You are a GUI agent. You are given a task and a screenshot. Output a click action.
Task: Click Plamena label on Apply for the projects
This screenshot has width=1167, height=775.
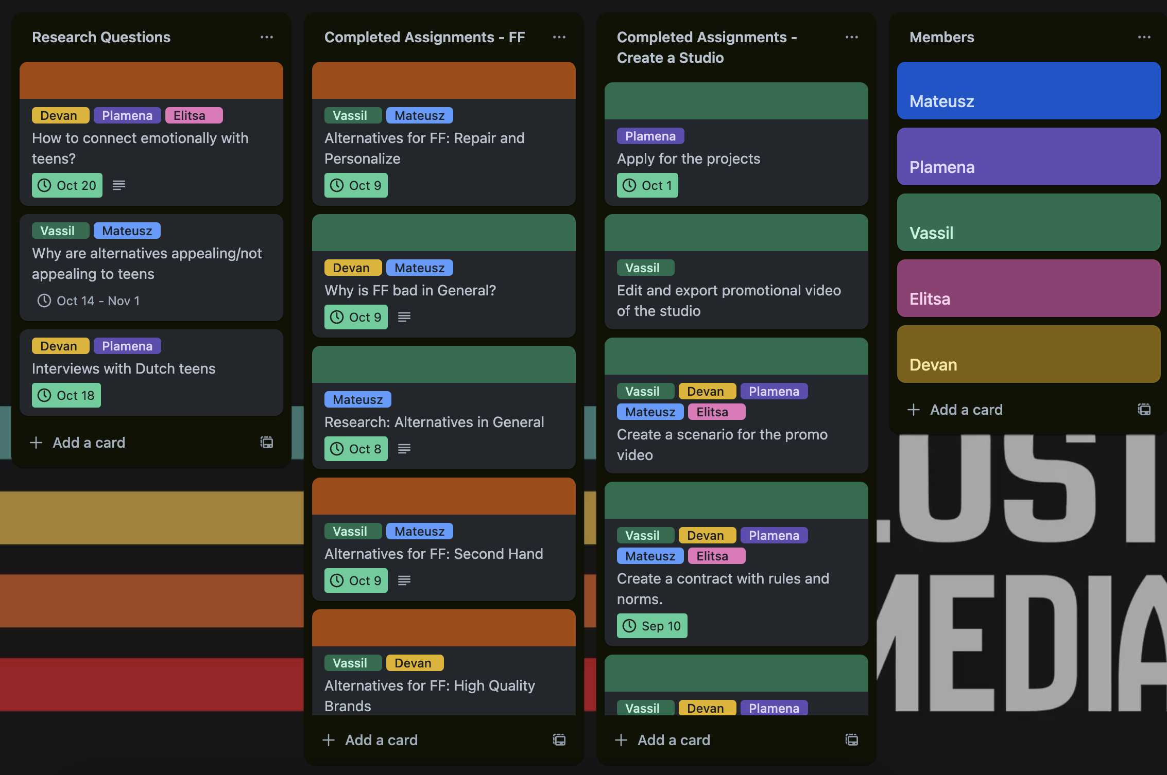coord(650,136)
